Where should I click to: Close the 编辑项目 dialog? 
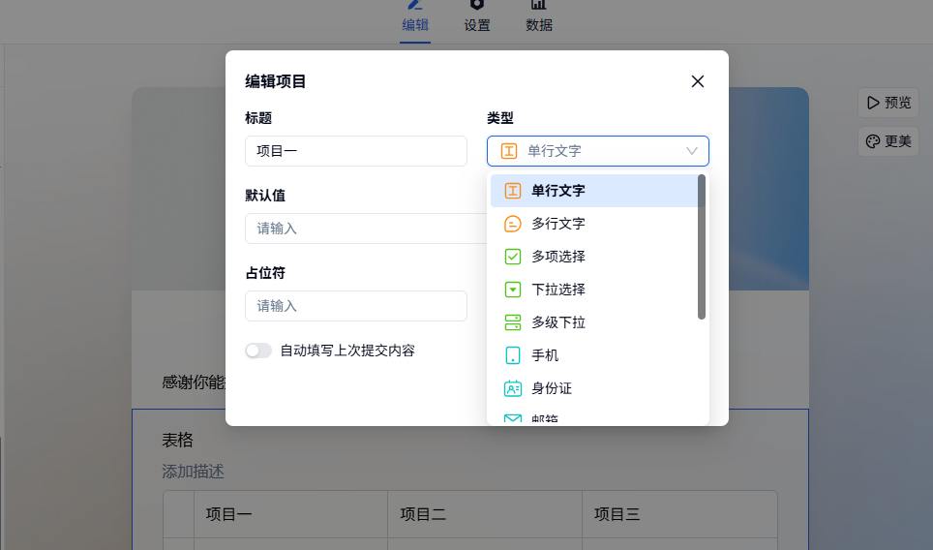click(697, 81)
